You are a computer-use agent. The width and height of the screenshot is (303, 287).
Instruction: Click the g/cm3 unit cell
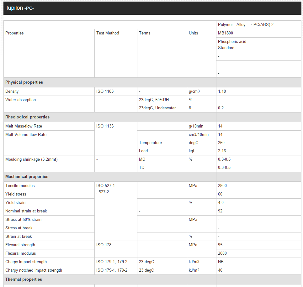click(x=202, y=91)
